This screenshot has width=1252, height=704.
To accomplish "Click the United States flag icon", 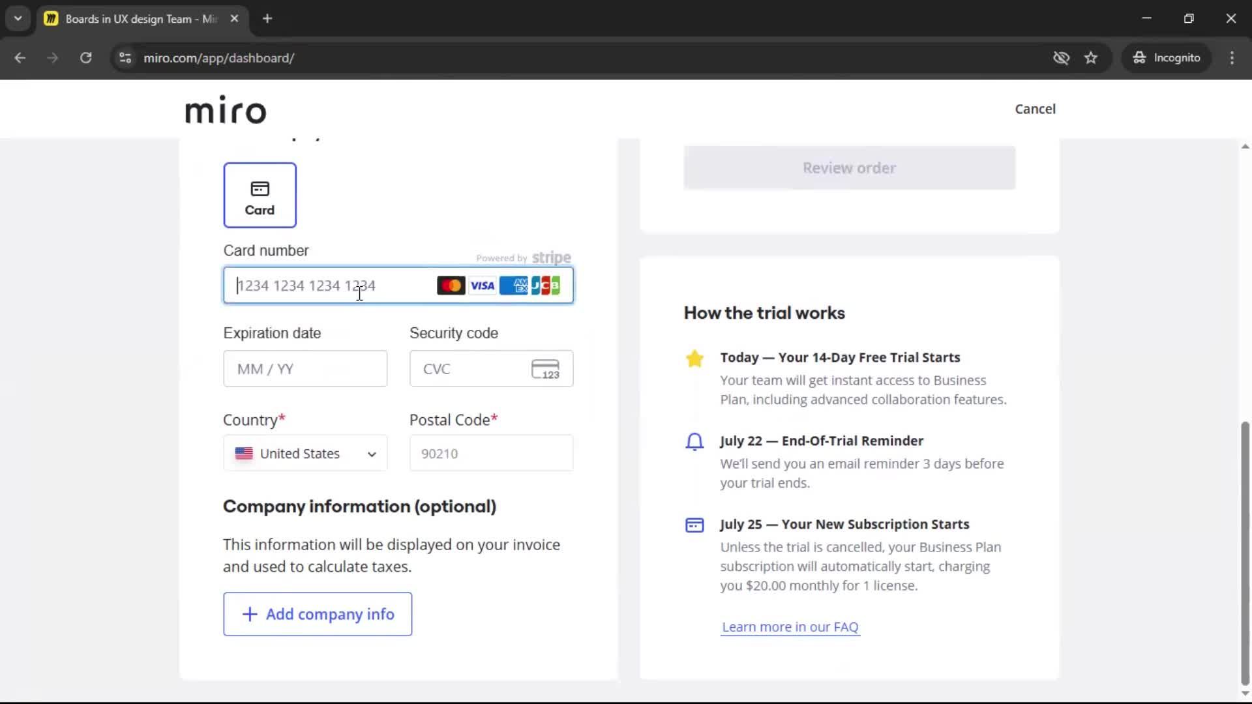I will [244, 454].
